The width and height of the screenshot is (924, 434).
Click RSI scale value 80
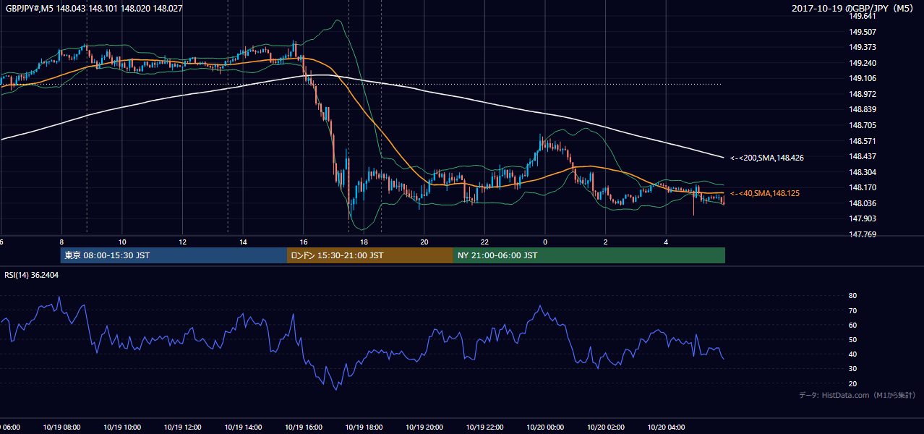tap(853, 296)
